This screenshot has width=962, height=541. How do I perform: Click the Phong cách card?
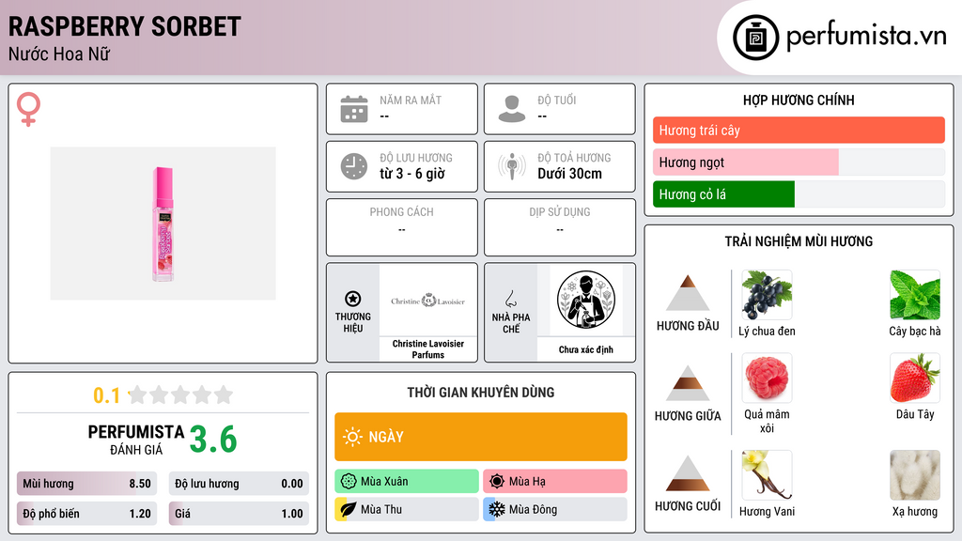[402, 227]
